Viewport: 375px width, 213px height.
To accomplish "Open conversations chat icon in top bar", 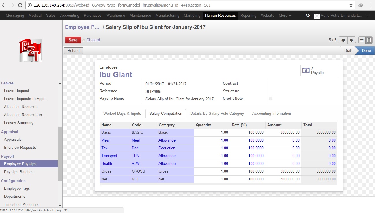I will 308,16.
